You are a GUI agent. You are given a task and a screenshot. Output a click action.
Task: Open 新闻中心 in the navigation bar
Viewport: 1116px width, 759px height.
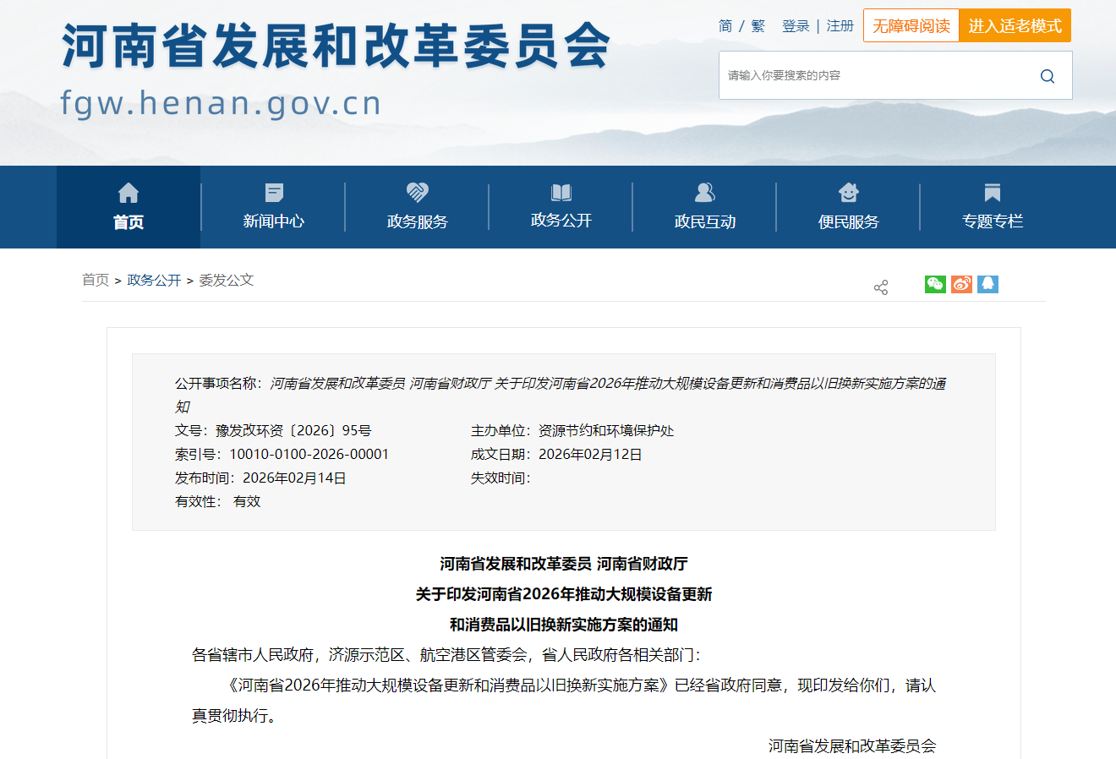[x=273, y=207]
